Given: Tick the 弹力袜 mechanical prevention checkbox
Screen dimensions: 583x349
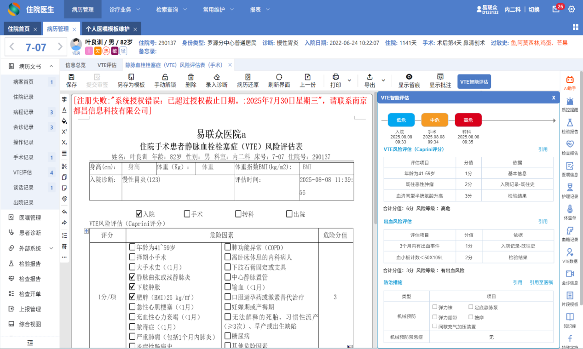Looking at the screenshot, I should coord(435,307).
